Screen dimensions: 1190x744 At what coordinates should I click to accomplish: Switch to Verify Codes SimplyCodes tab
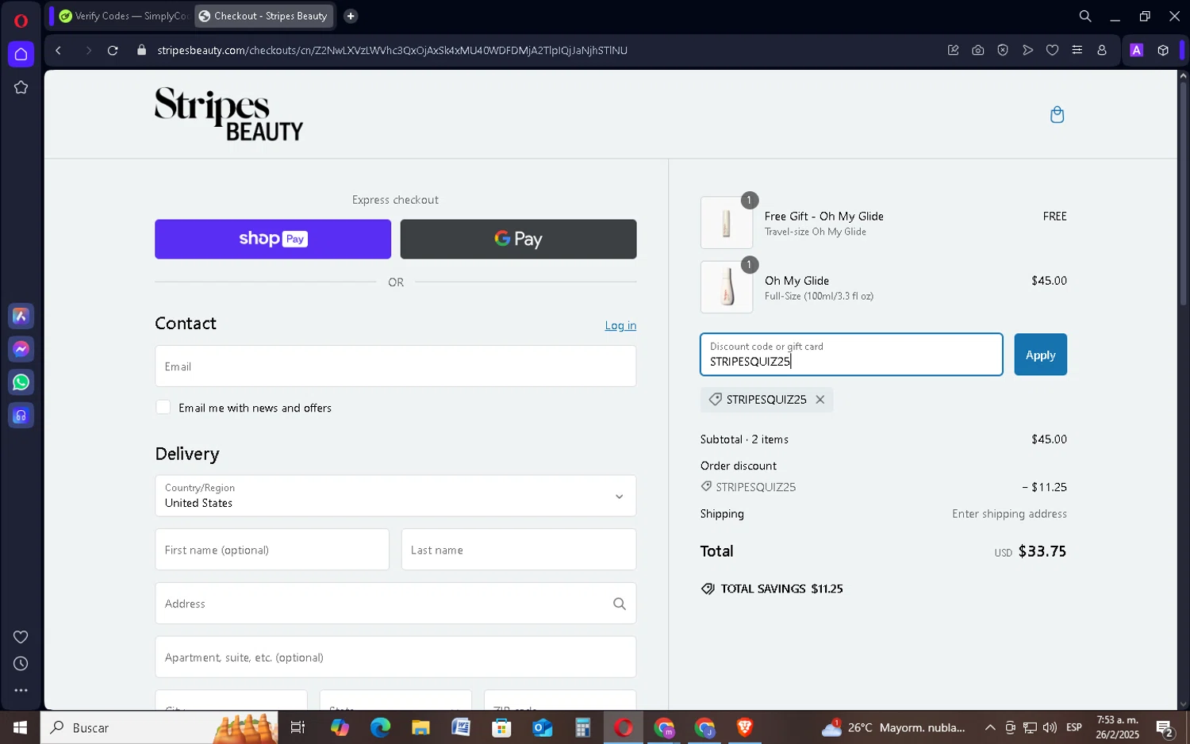[123, 16]
